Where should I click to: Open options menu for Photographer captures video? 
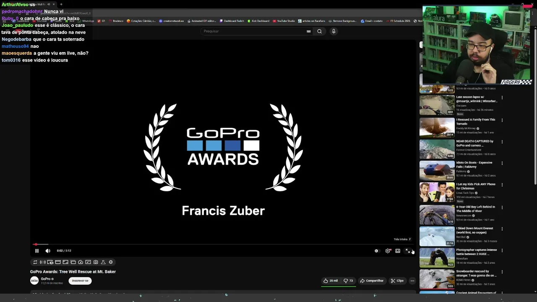point(502,250)
